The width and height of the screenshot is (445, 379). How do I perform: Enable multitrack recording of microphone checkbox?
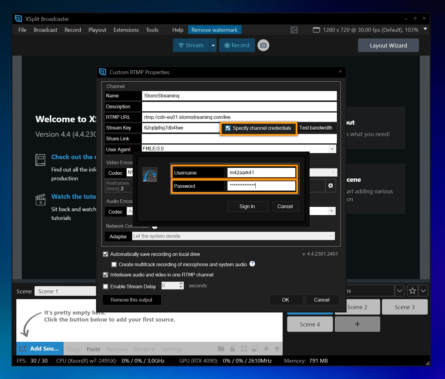pyautogui.click(x=114, y=264)
